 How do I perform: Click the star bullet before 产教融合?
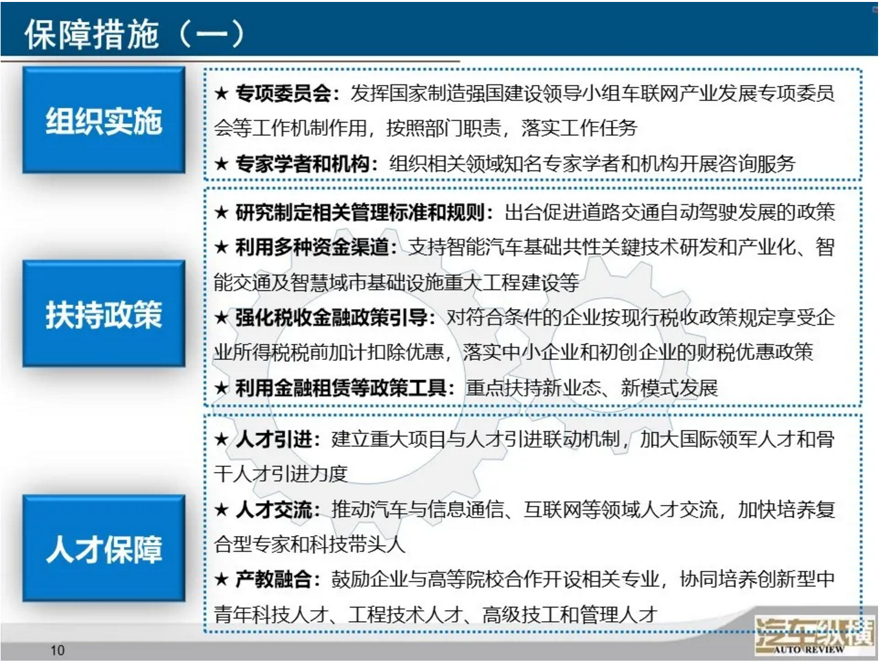click(222, 580)
